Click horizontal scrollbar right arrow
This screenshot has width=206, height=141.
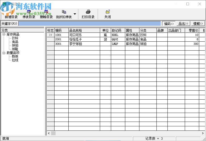(x=203, y=133)
